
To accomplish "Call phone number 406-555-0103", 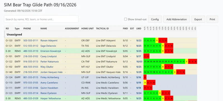I will (31, 67).
